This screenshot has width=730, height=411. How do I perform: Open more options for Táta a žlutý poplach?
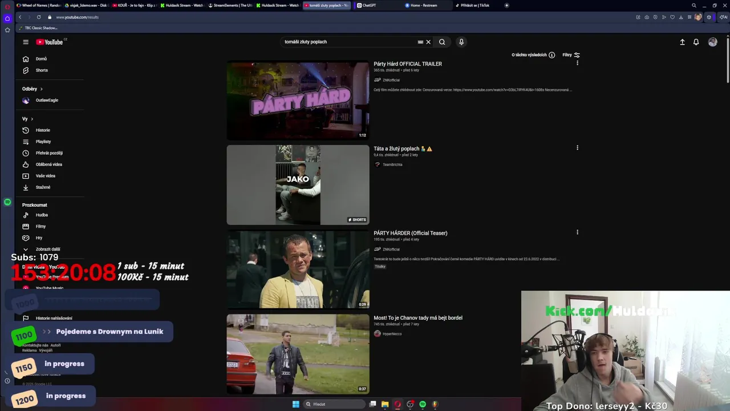pyautogui.click(x=577, y=148)
